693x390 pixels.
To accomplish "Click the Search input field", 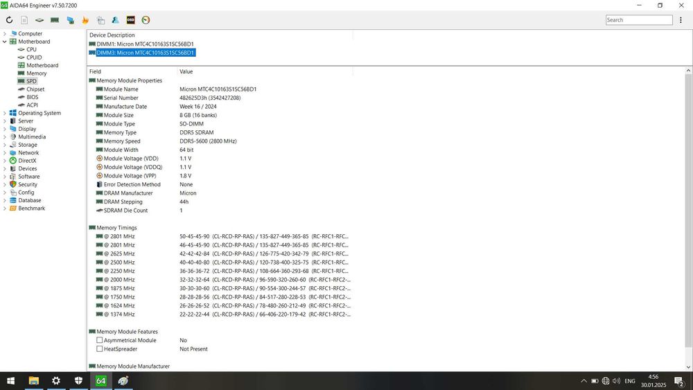I will (x=639, y=20).
